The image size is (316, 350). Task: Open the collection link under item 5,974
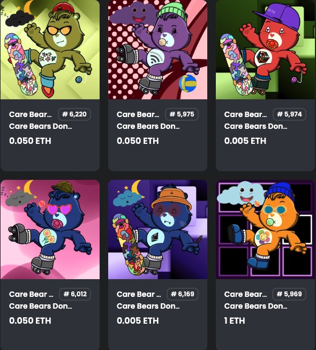pos(255,126)
